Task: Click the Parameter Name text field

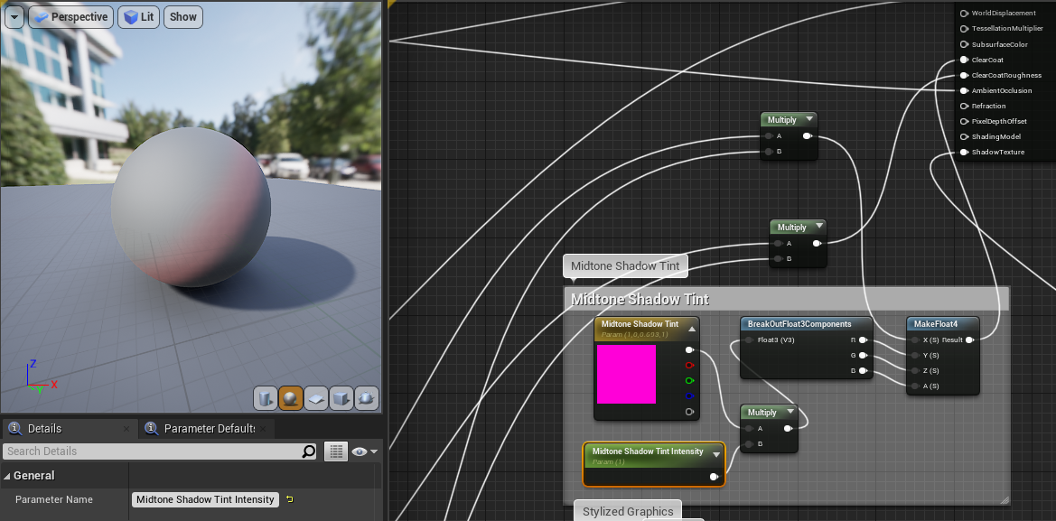Action: point(205,499)
